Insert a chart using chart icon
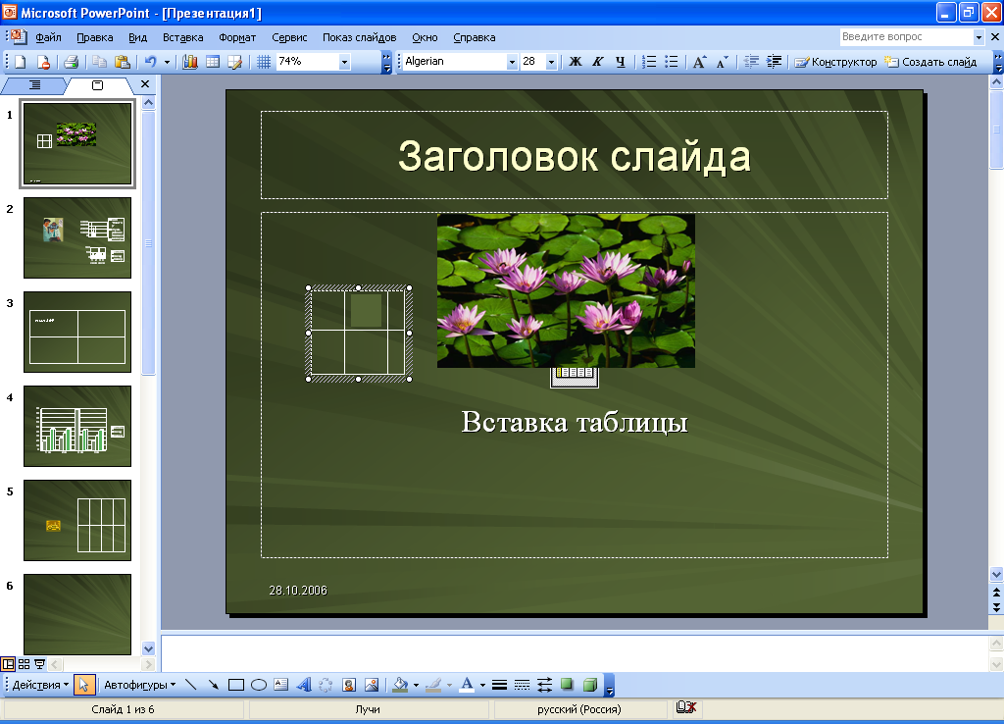 [189, 62]
